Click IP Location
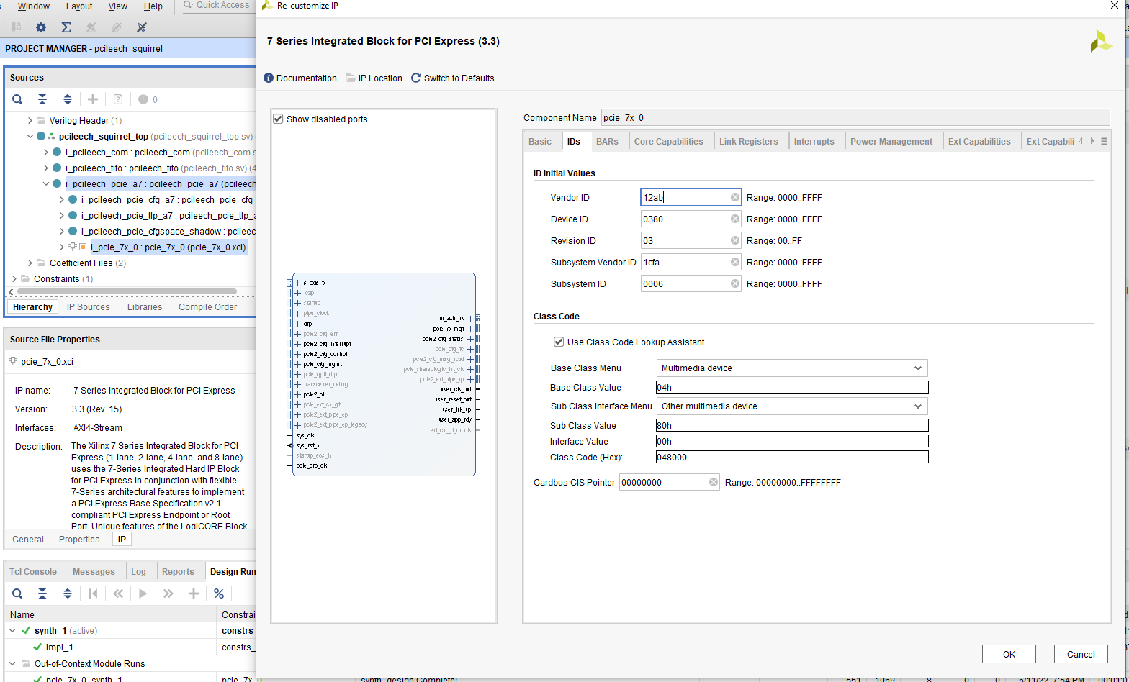This screenshot has height=682, width=1129. 374,78
